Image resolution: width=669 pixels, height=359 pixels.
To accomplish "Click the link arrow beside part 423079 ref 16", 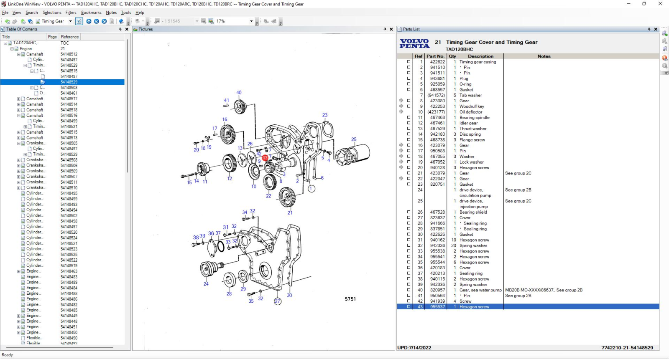I will tap(401, 145).
